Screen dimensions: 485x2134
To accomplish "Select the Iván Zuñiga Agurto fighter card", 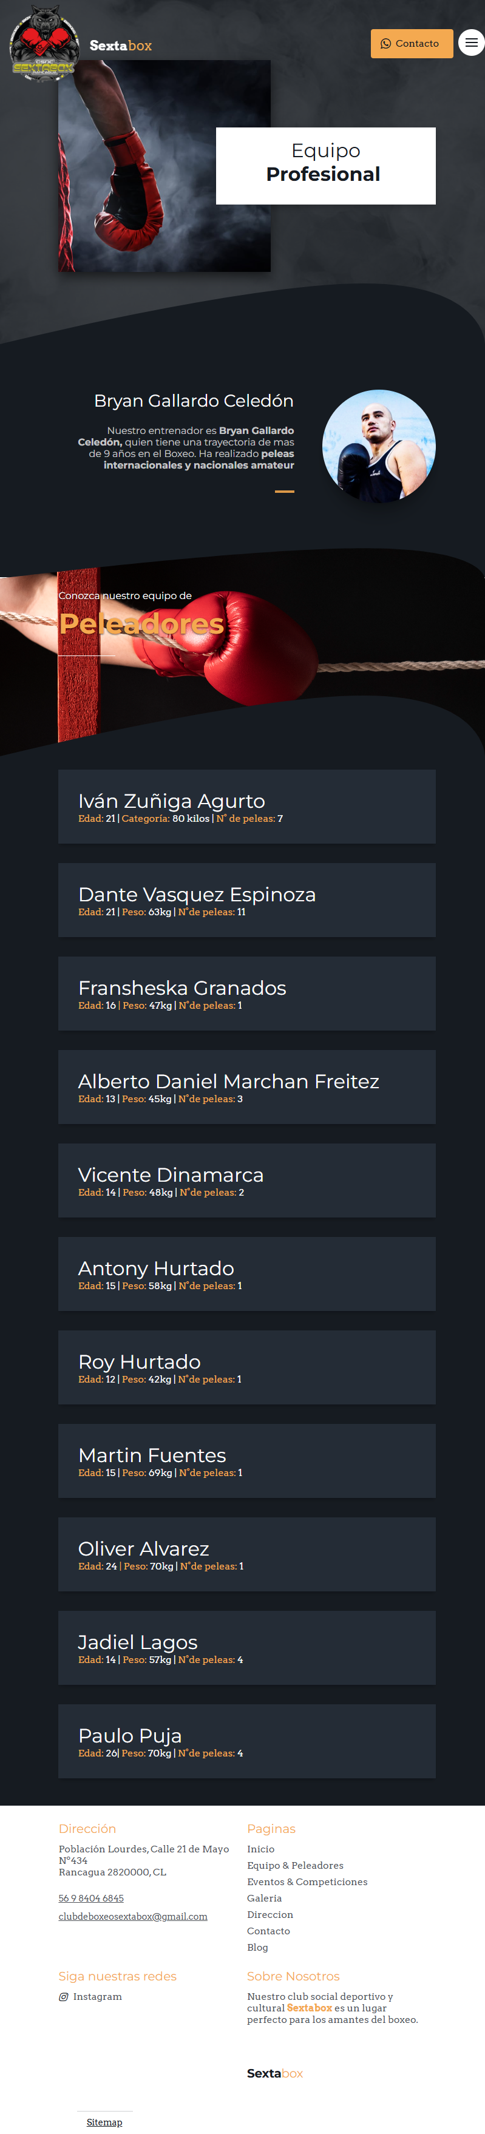I will 246,805.
